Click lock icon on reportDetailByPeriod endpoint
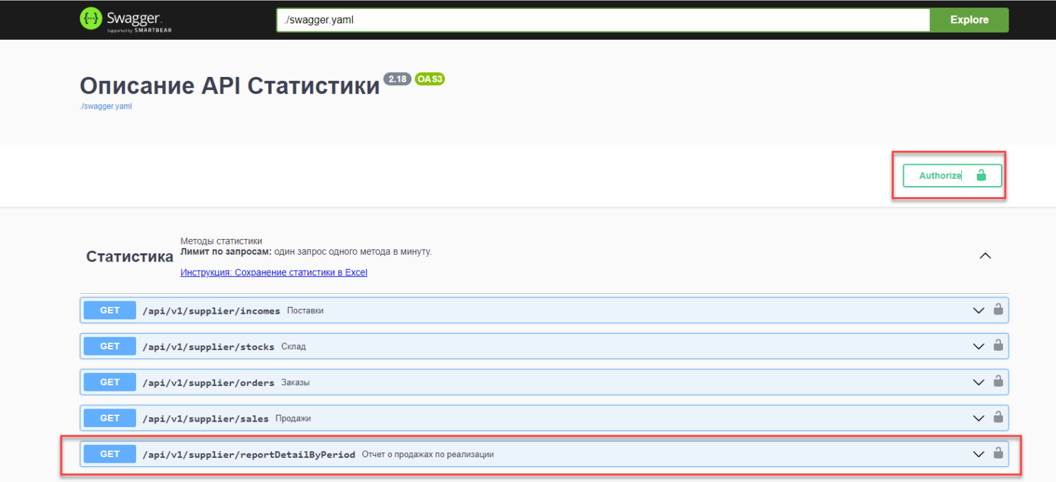Viewport: 1056px width, 482px height. point(998,453)
